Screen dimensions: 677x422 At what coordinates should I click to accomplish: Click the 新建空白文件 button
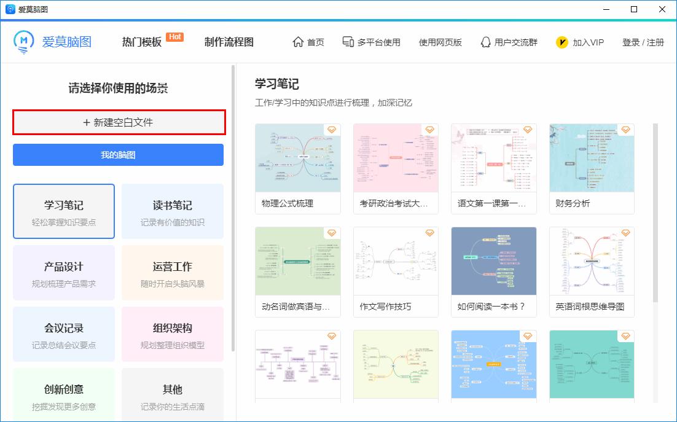click(119, 122)
